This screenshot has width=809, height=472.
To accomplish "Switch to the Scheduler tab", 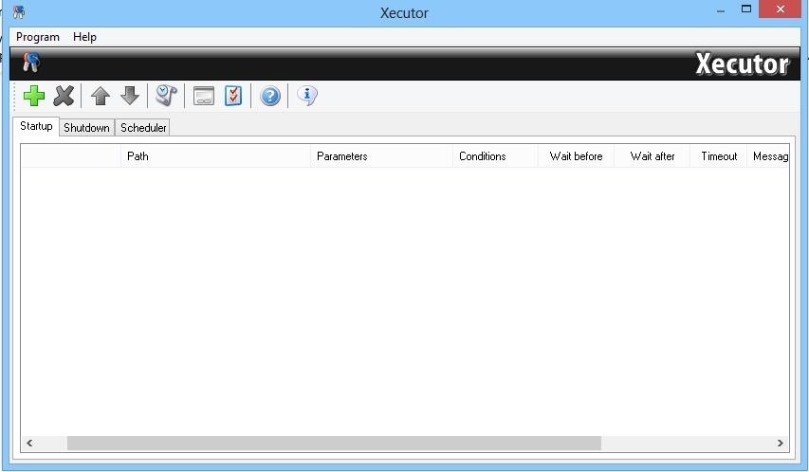I will pyautogui.click(x=143, y=128).
